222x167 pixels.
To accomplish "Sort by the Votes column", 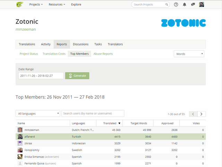I will coord(196,123).
